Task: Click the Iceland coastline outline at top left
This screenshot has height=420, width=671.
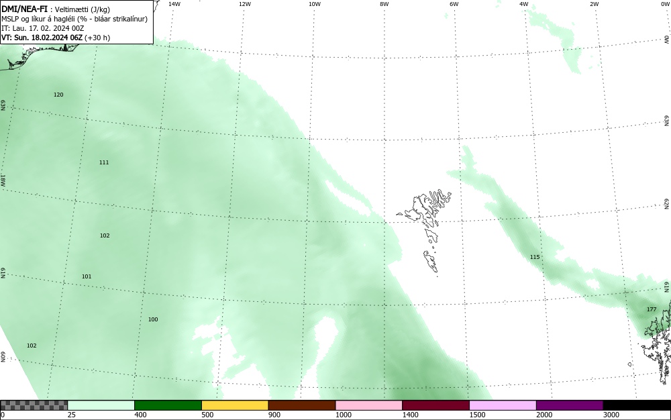Action: point(38,56)
